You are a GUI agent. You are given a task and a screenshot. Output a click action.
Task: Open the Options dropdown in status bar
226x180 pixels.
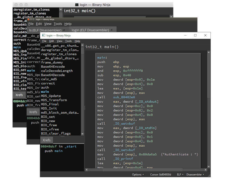(138, 175)
